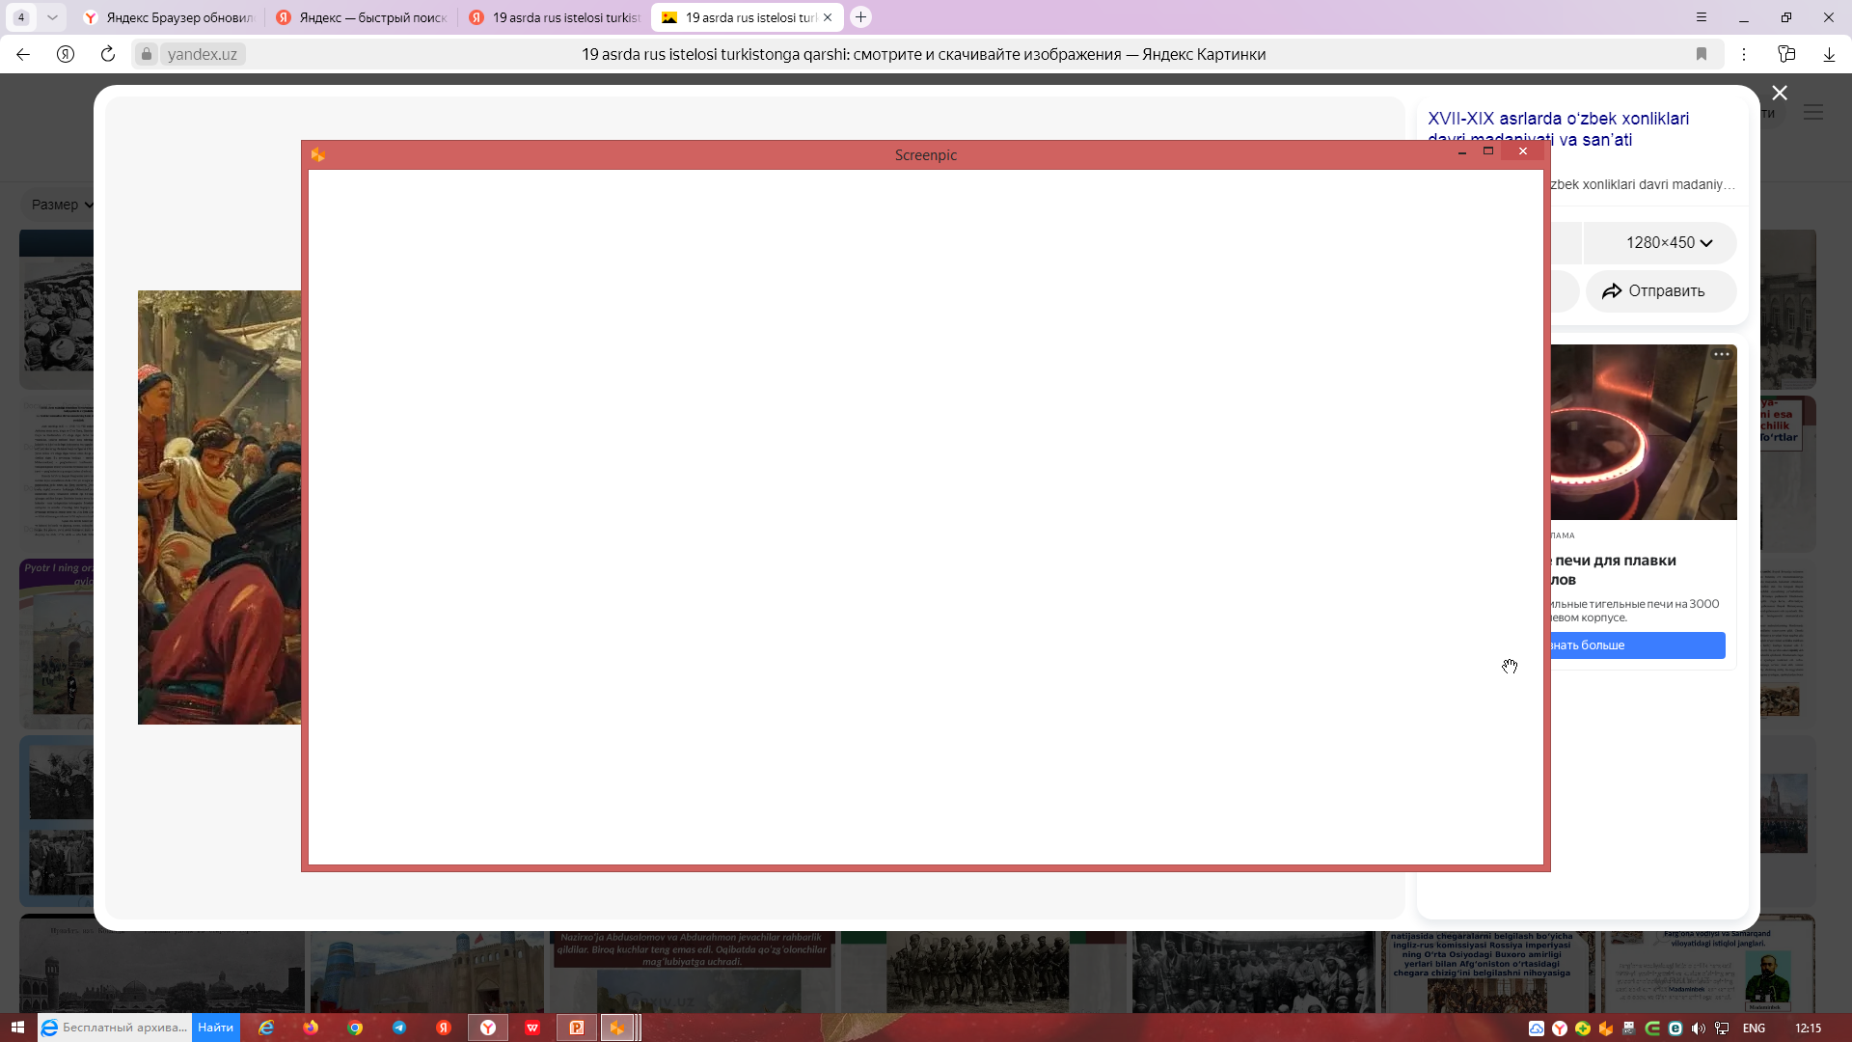The height and width of the screenshot is (1042, 1852).
Task: Click the Firefox icon in taskbar
Action: [311, 1028]
